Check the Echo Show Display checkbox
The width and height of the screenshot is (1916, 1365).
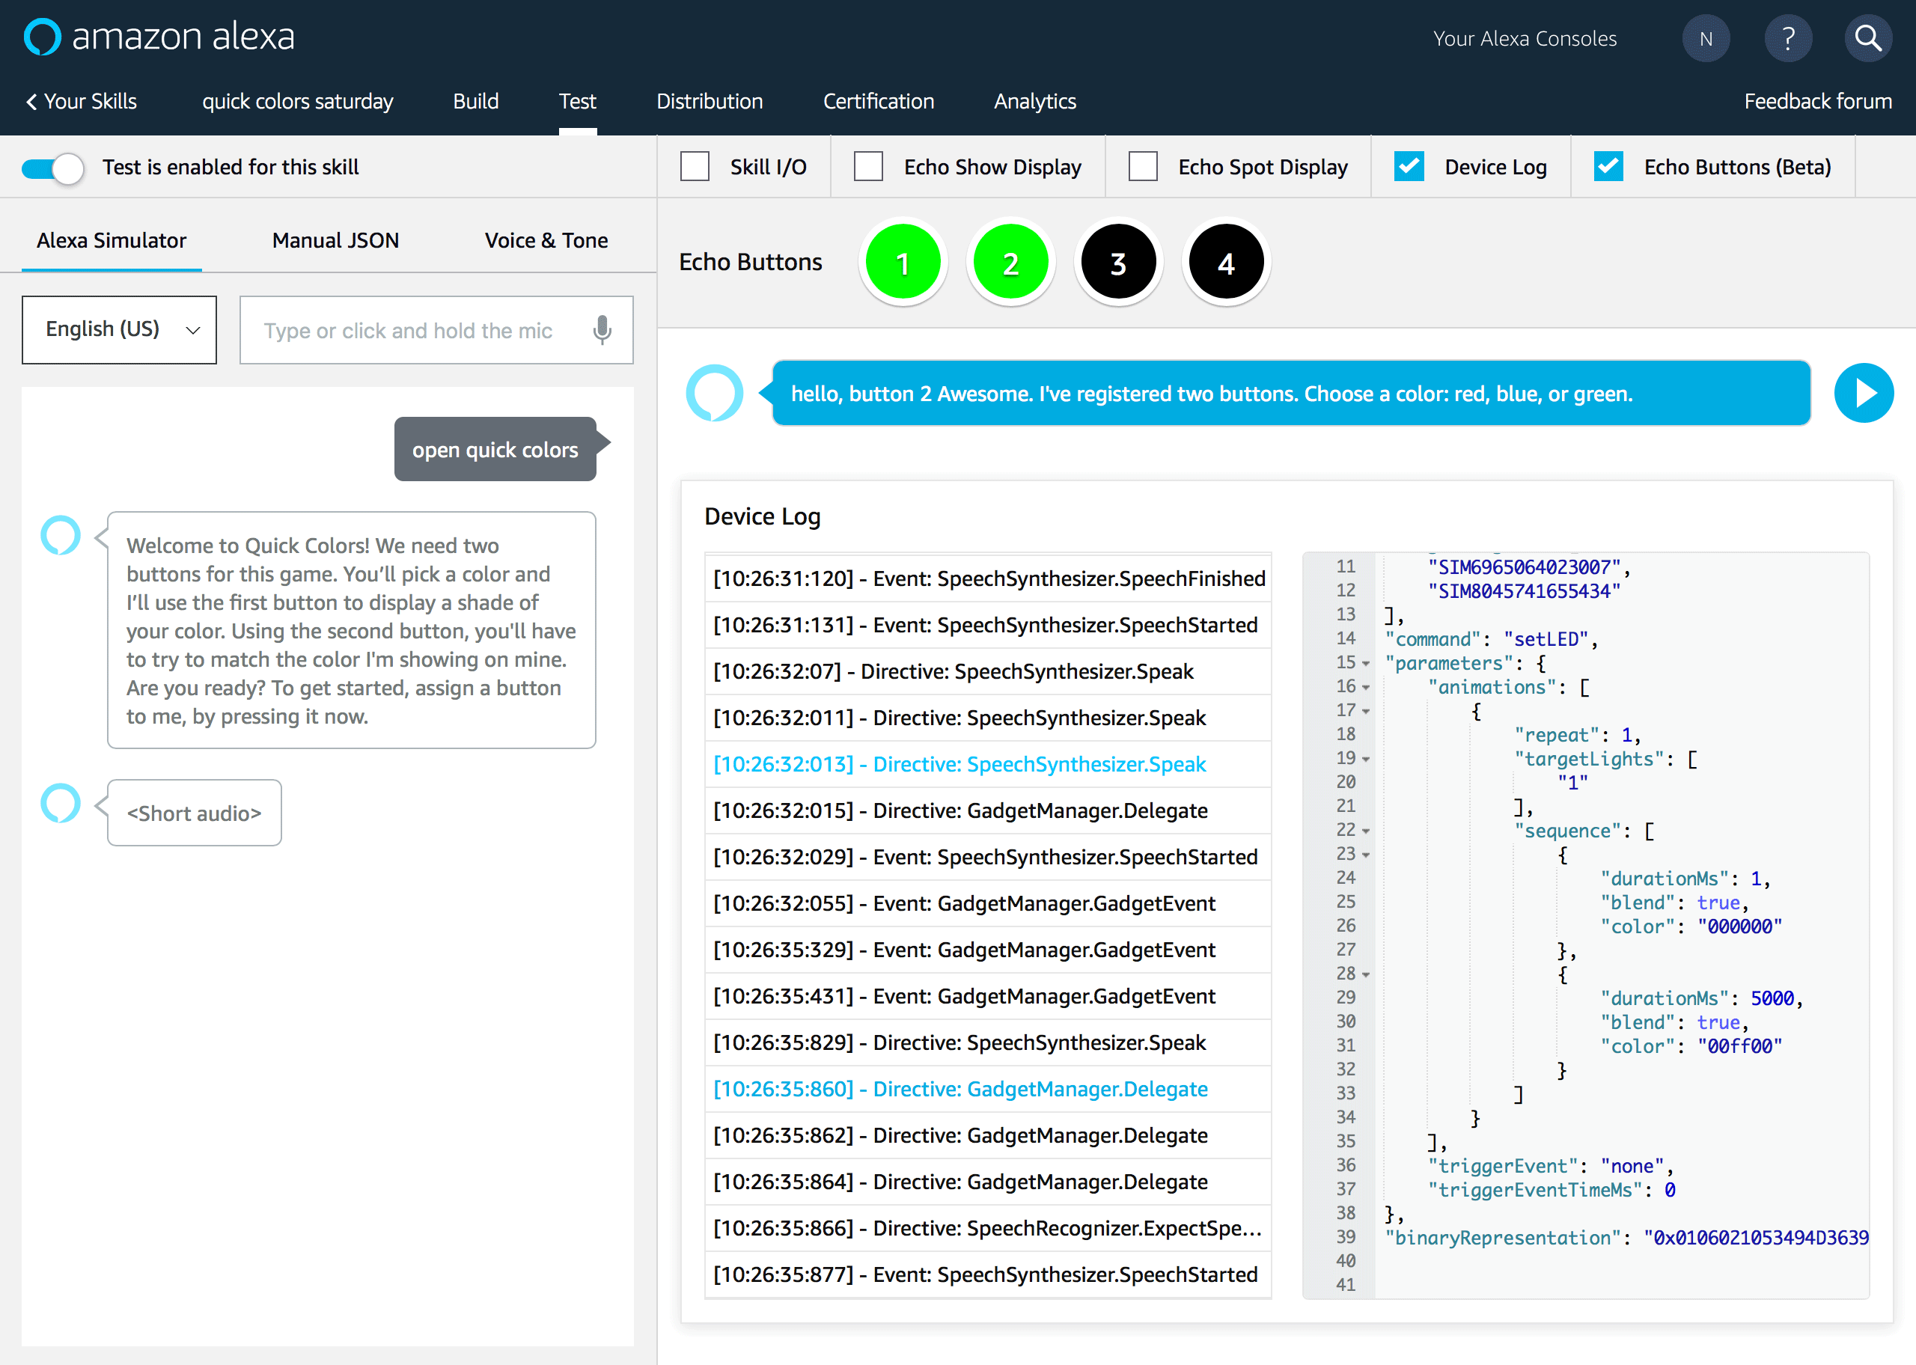[x=868, y=166]
